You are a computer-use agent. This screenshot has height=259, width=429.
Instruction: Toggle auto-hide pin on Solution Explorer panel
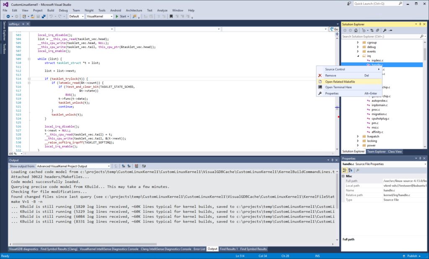click(420, 24)
